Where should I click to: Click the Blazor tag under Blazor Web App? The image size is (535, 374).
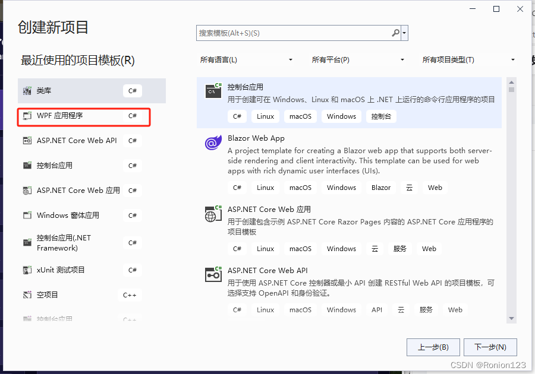[x=381, y=188]
